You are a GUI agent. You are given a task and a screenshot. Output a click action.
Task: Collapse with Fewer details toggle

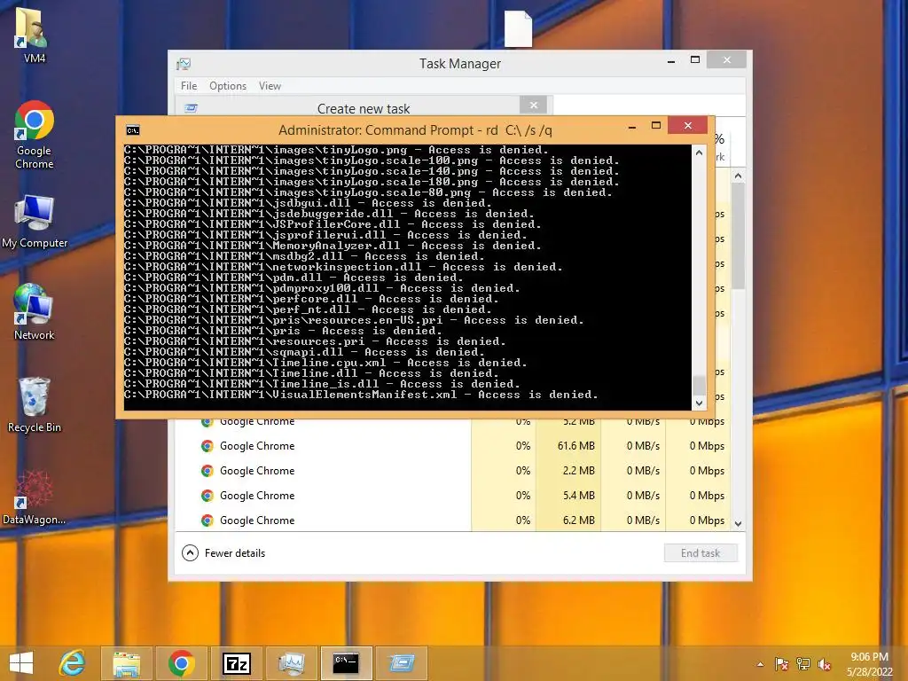point(223,553)
